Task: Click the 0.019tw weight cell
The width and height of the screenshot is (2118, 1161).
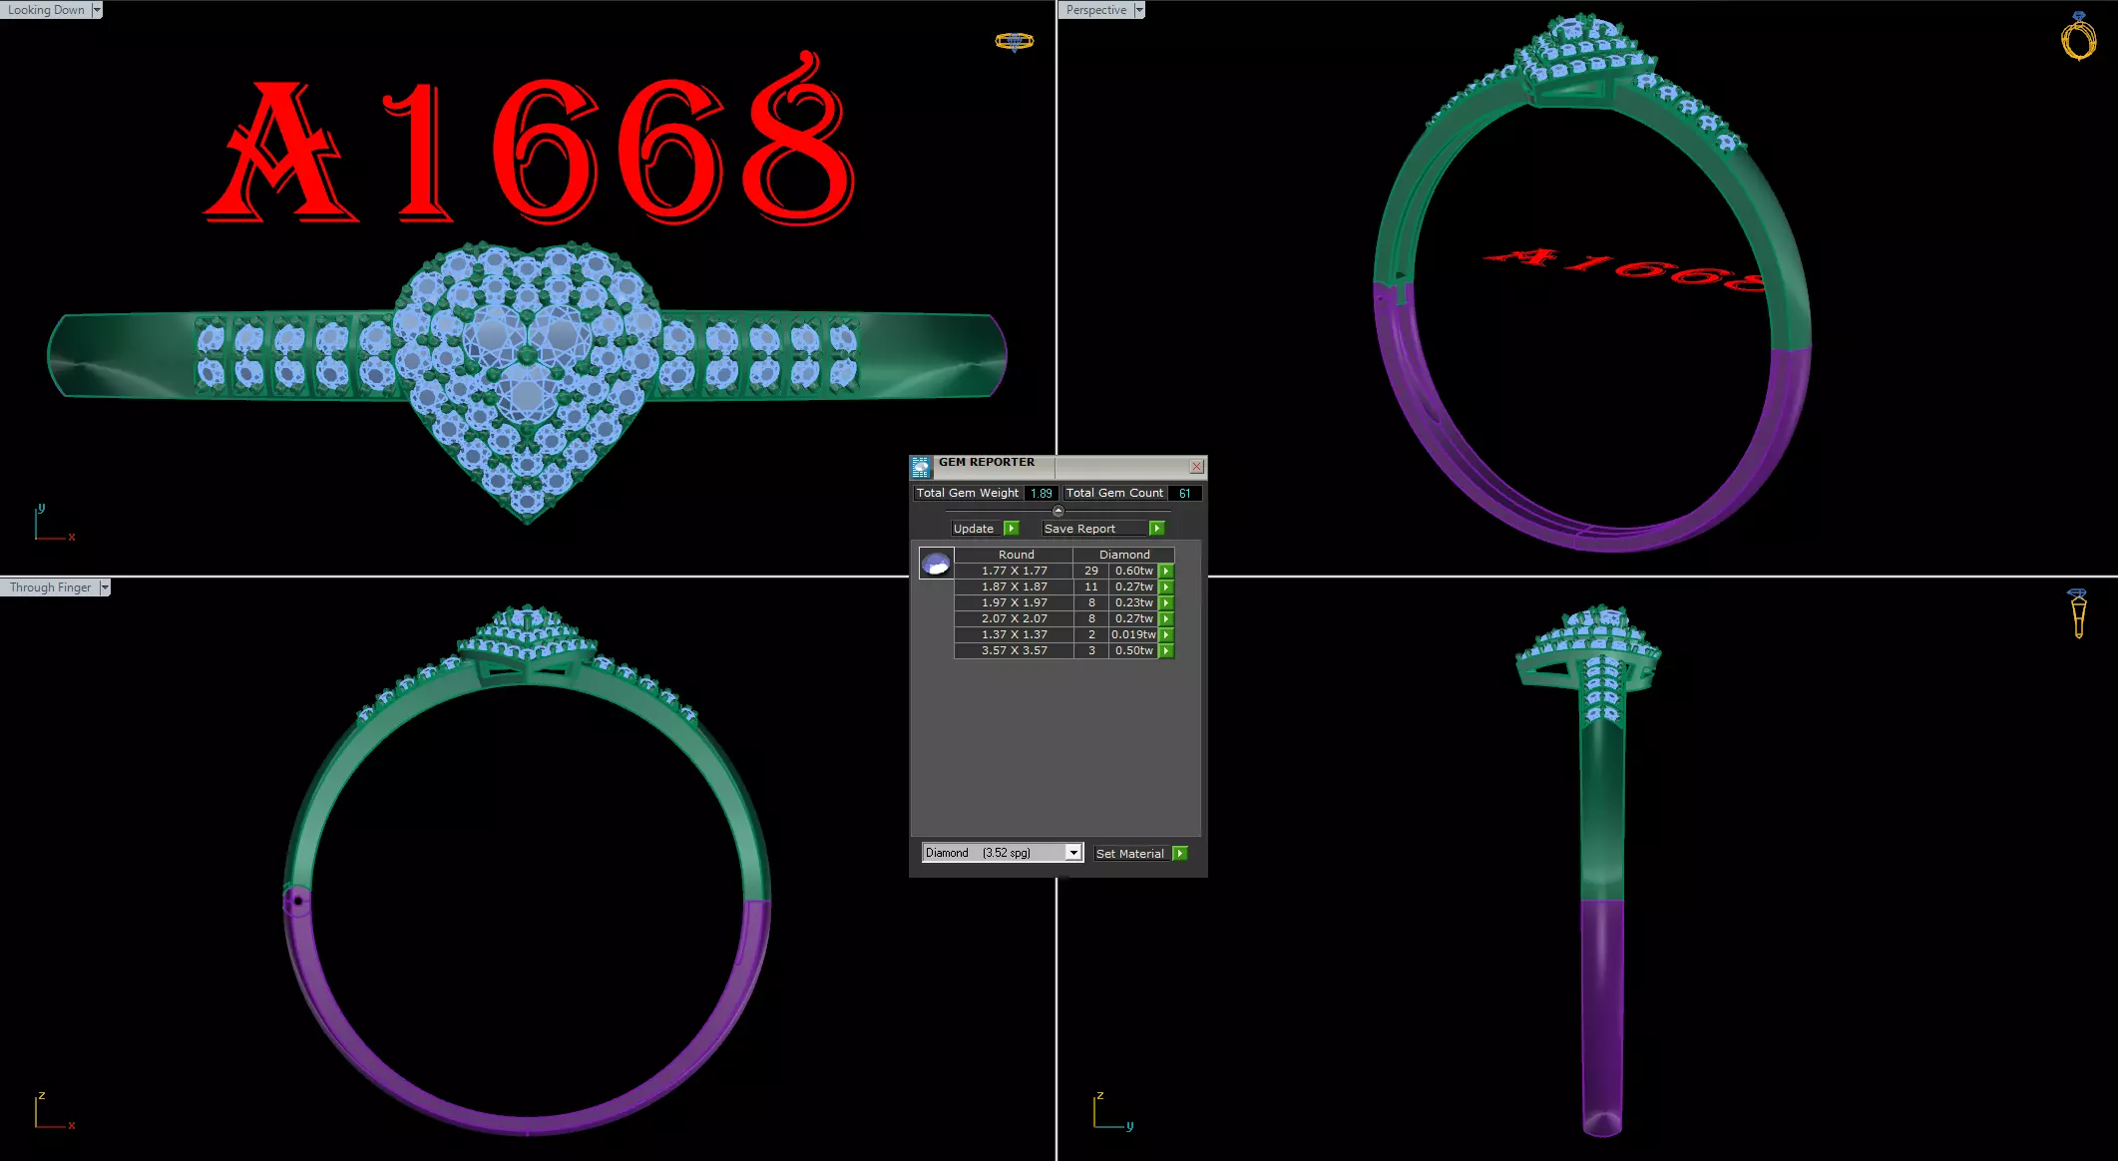Action: click(x=1133, y=634)
